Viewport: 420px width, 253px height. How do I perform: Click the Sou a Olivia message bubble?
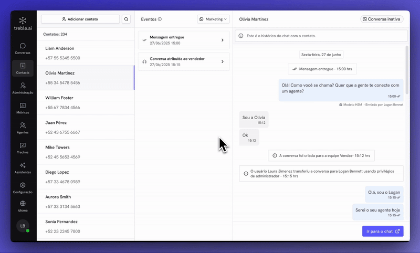click(x=254, y=119)
